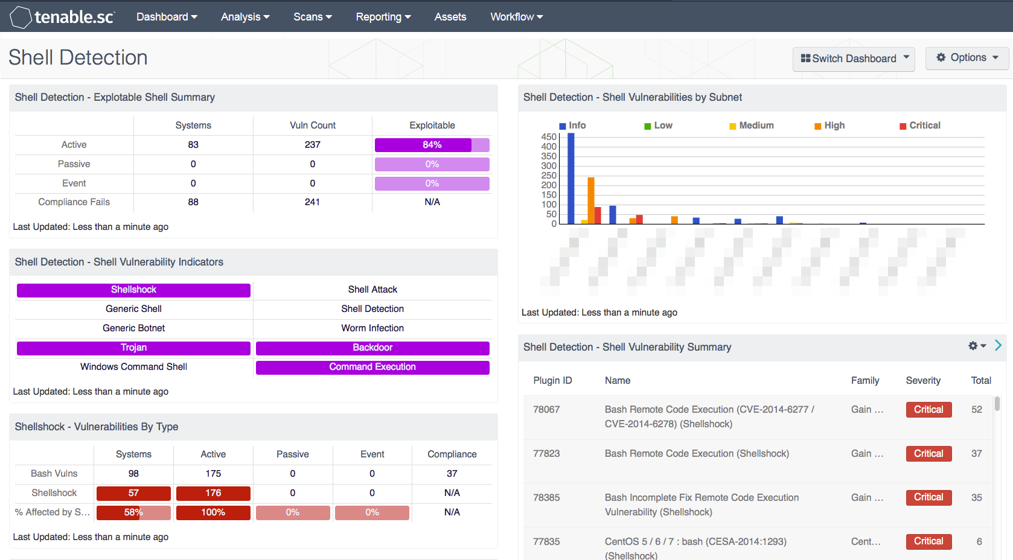
Task: Click Active systems count 83
Action: pos(193,145)
